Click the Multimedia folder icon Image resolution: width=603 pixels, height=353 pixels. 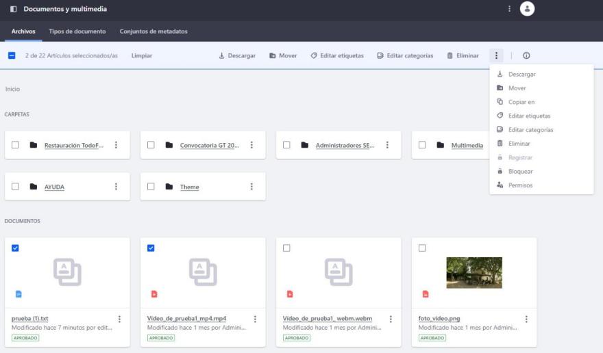(x=441, y=145)
